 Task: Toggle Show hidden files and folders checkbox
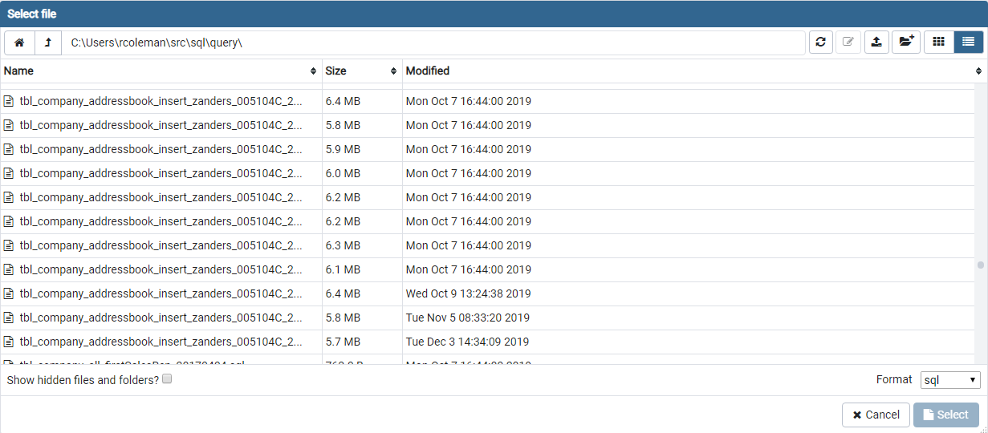click(x=167, y=379)
